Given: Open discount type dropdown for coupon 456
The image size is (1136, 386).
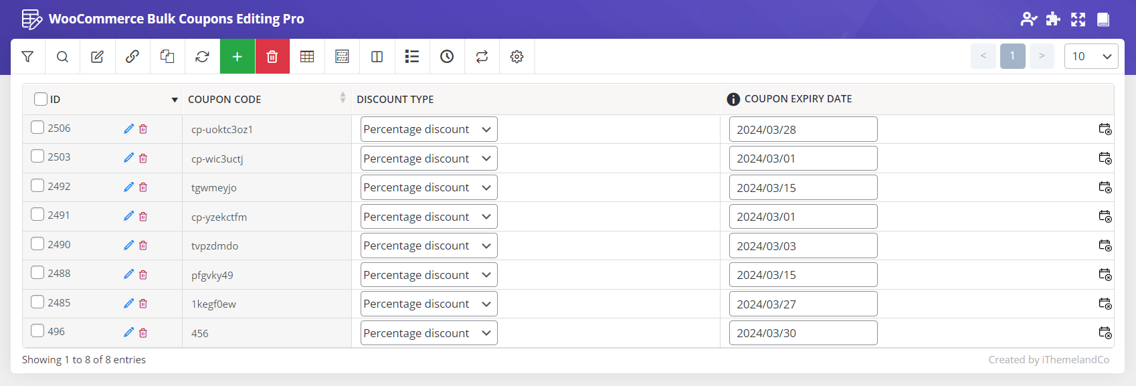Looking at the screenshot, I should pos(429,333).
